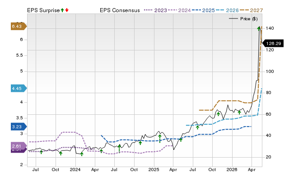Click the 40 label on the price axis
The image size is (289, 172).
[x=269, y=136]
